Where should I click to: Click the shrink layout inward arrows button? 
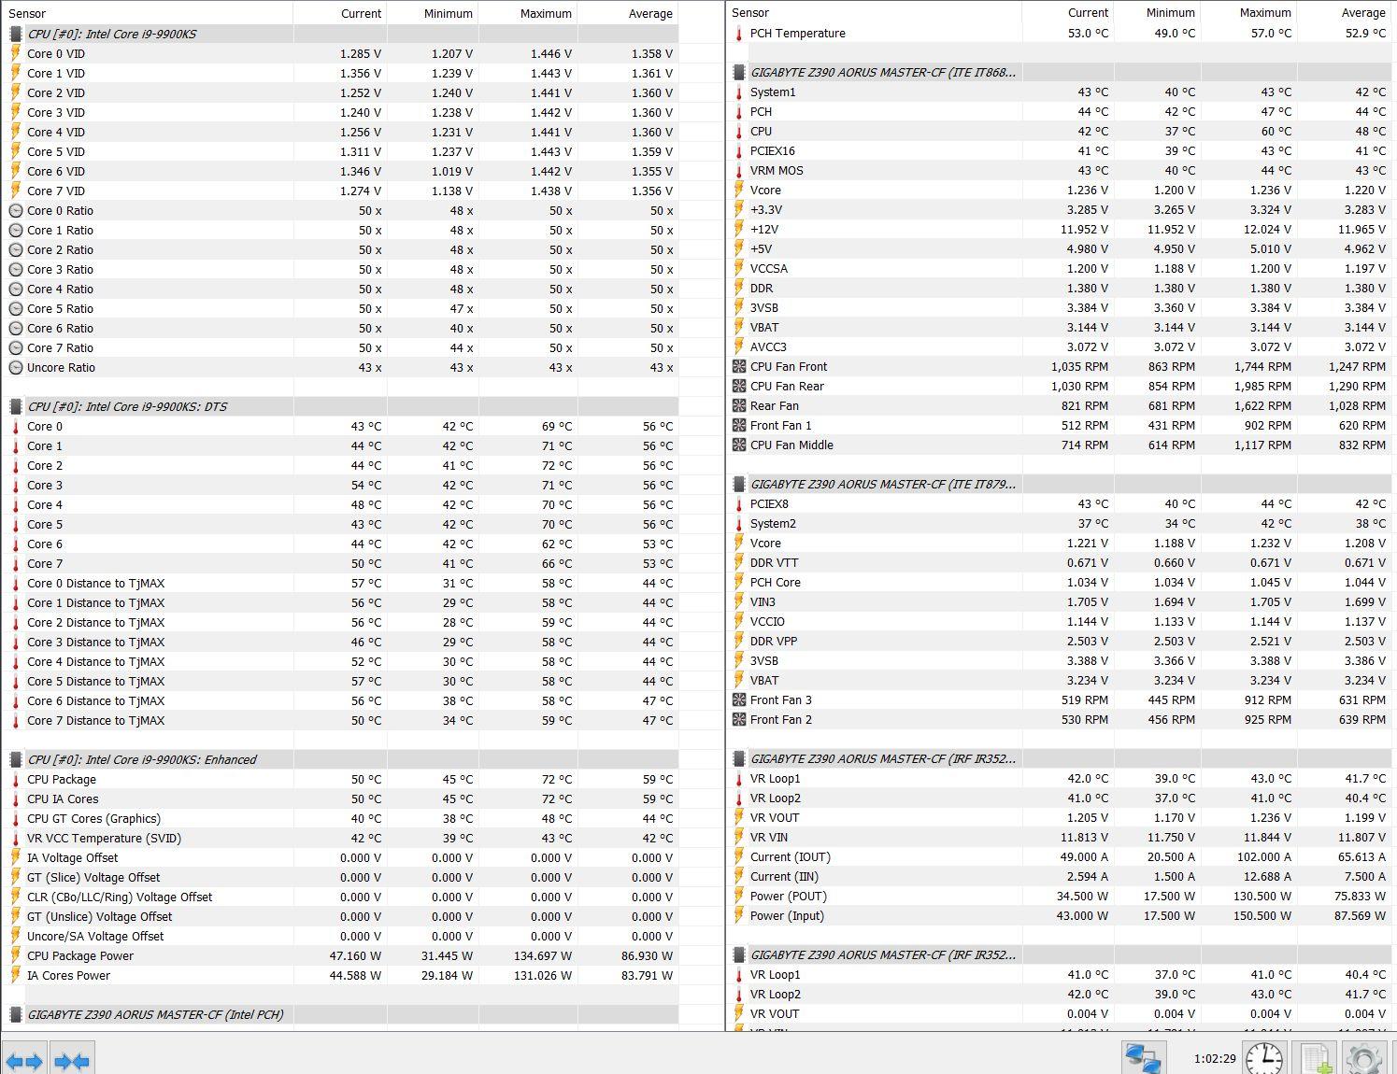click(x=72, y=1060)
